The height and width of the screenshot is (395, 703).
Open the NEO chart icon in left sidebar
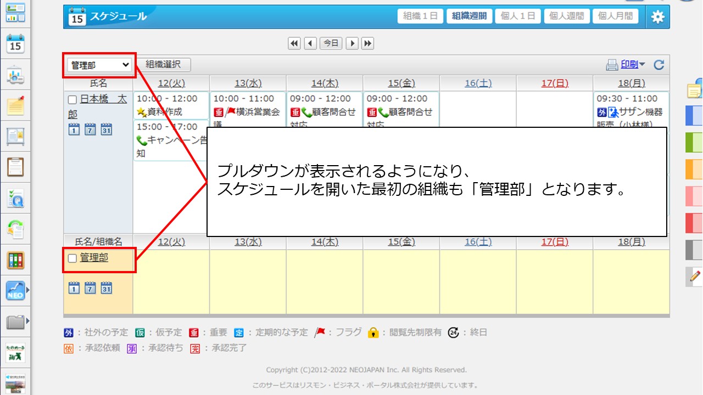pos(15,291)
